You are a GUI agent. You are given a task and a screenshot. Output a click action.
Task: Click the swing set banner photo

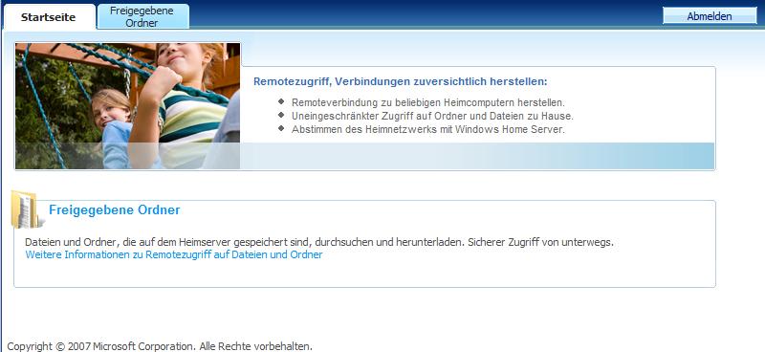click(x=127, y=106)
